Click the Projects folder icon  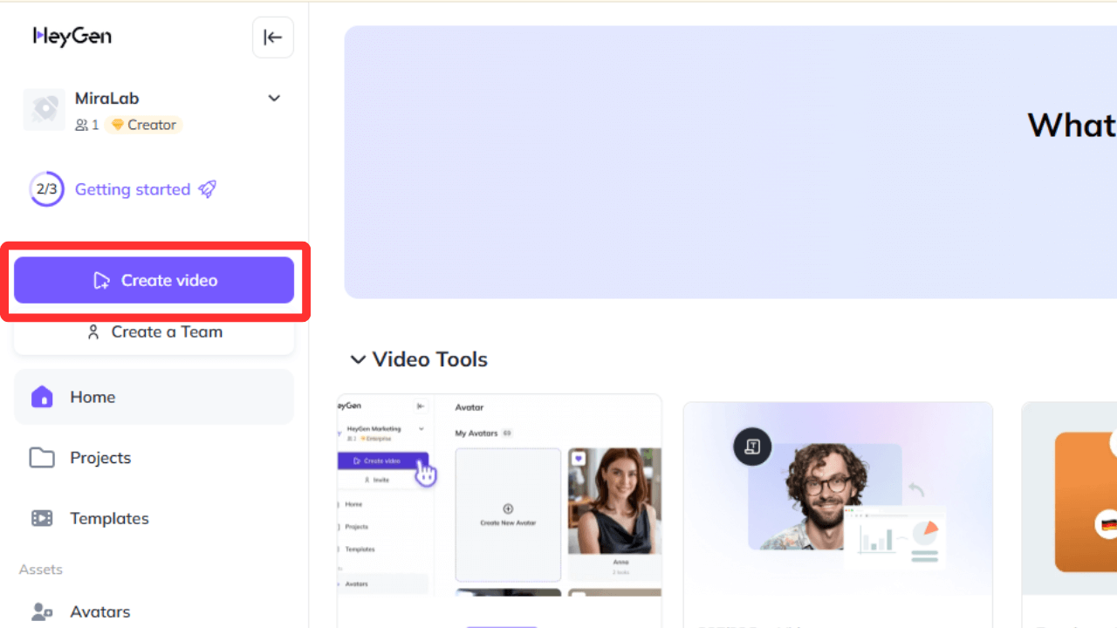(42, 458)
